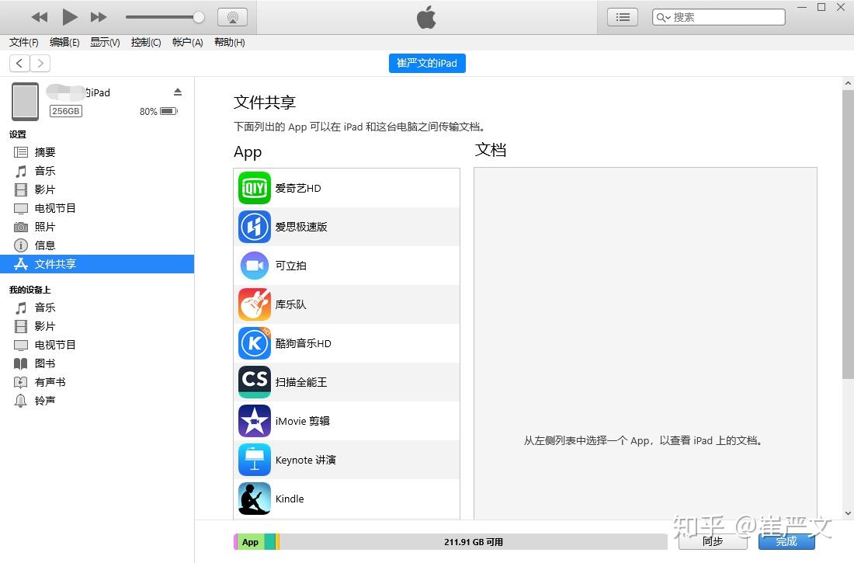Click the 256GB capacity badge
This screenshot has height=563, width=854.
click(x=66, y=111)
